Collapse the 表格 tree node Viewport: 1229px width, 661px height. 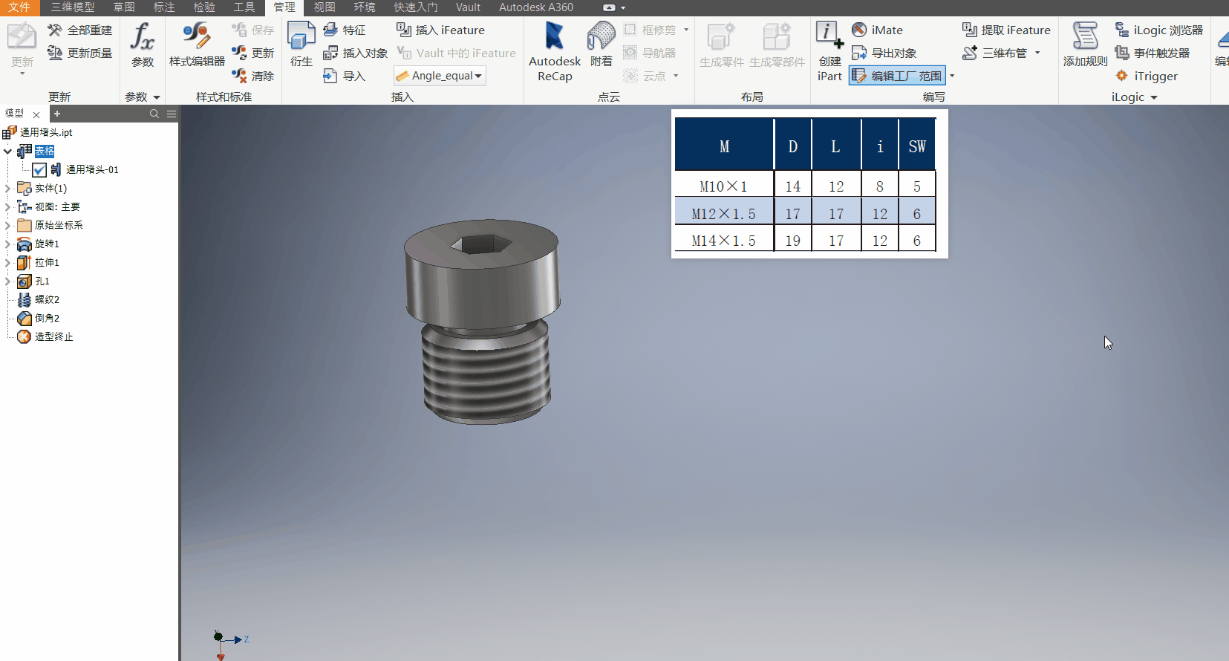point(7,152)
